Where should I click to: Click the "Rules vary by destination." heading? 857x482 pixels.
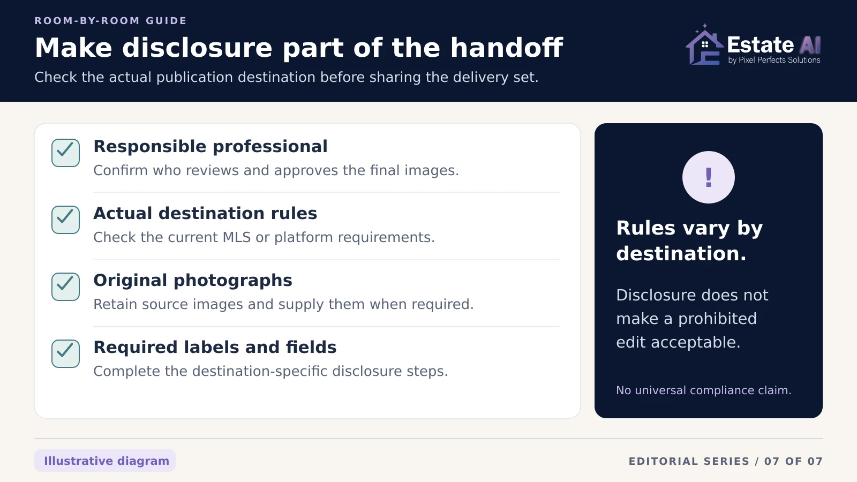(689, 240)
